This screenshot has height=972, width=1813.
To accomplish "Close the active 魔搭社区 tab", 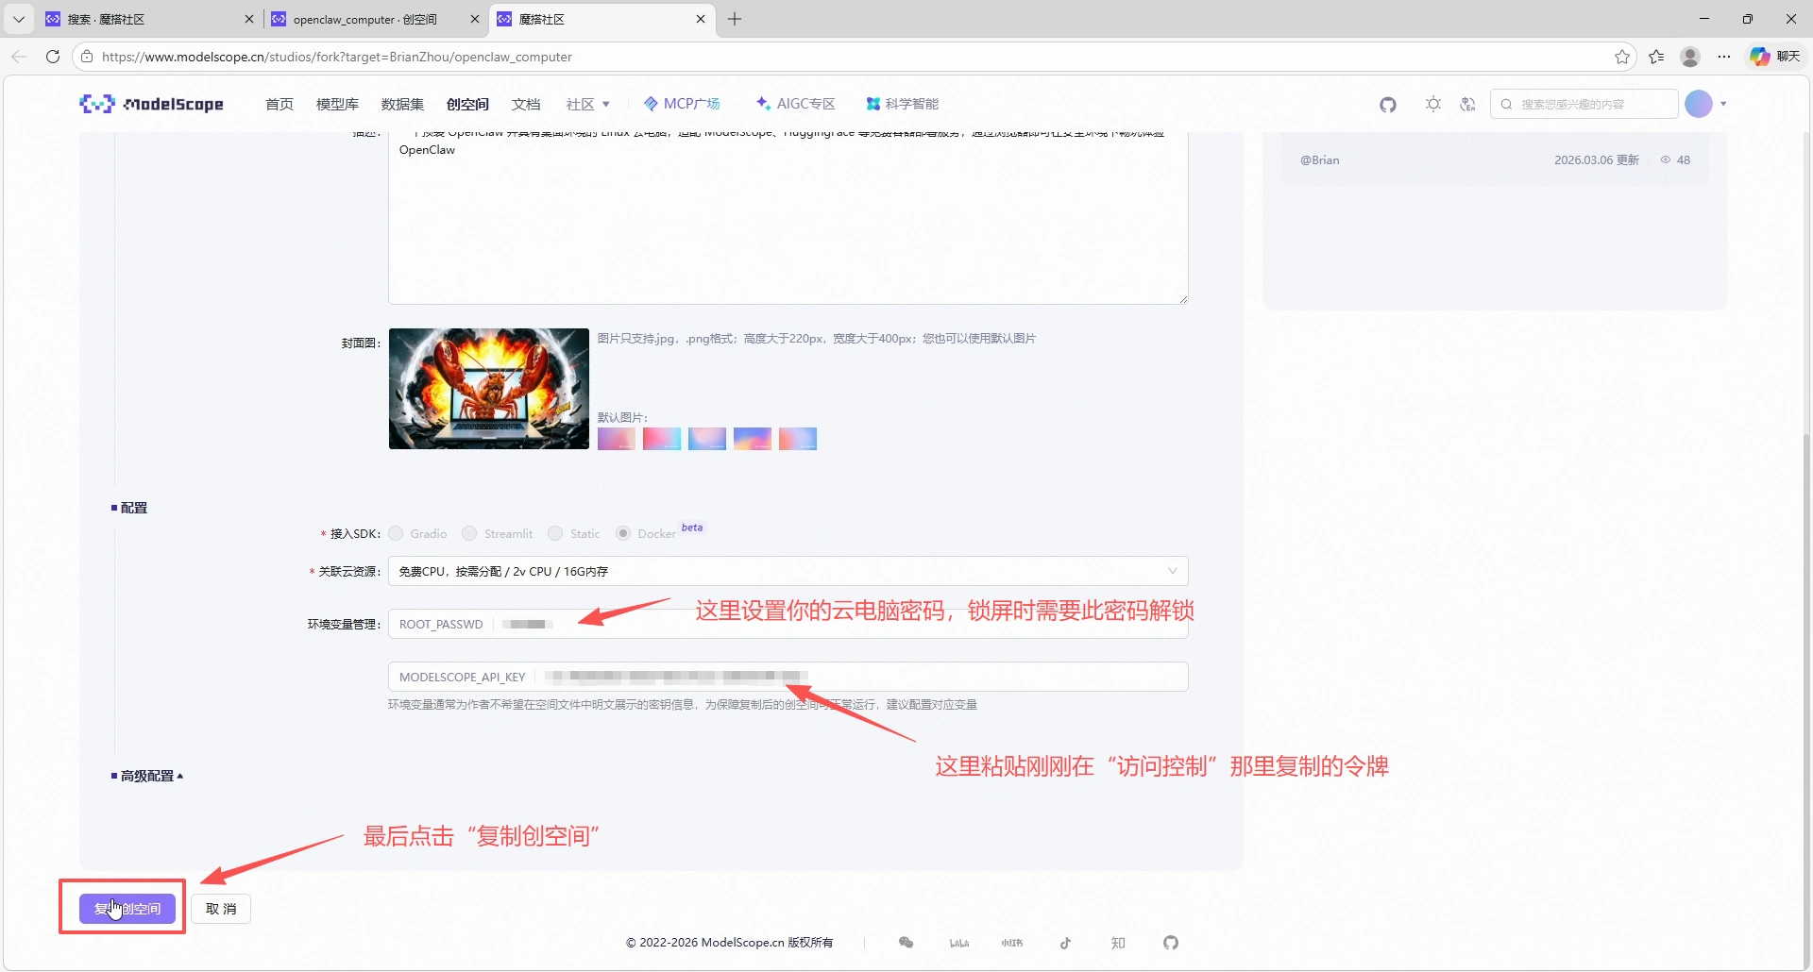I will (x=701, y=19).
